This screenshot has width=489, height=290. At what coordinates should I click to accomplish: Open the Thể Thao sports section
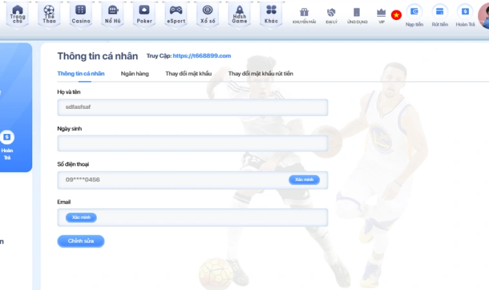pyautogui.click(x=49, y=13)
